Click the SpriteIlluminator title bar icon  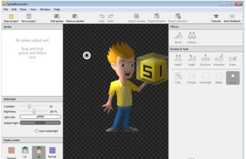click(x=4, y=4)
